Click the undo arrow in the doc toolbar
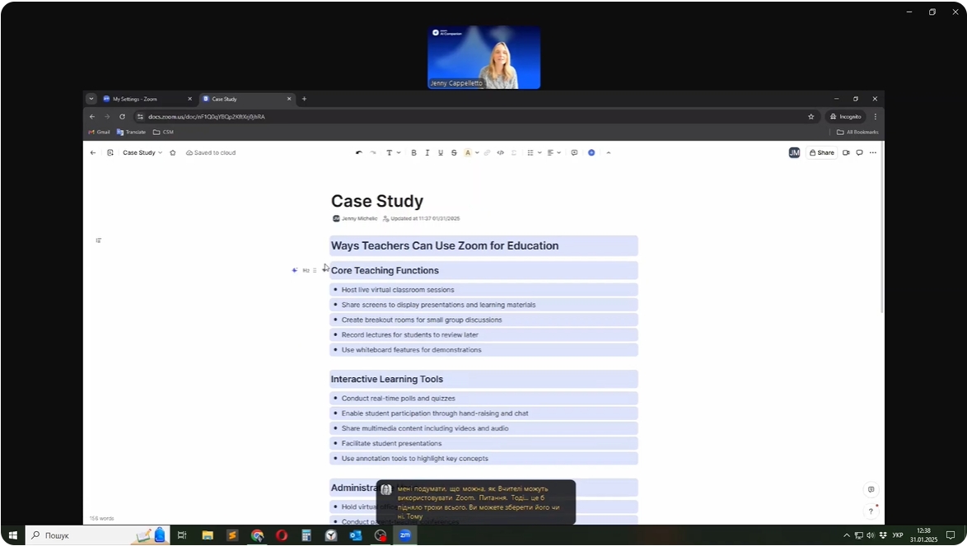This screenshot has height=546, width=967. tap(359, 153)
